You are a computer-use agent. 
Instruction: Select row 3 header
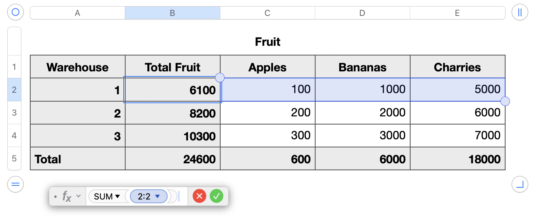point(14,113)
